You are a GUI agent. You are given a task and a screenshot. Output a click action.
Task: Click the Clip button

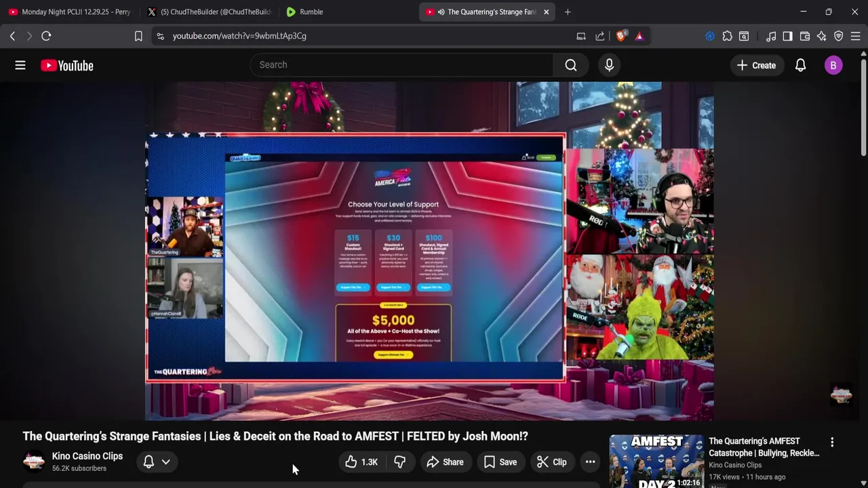click(x=552, y=462)
